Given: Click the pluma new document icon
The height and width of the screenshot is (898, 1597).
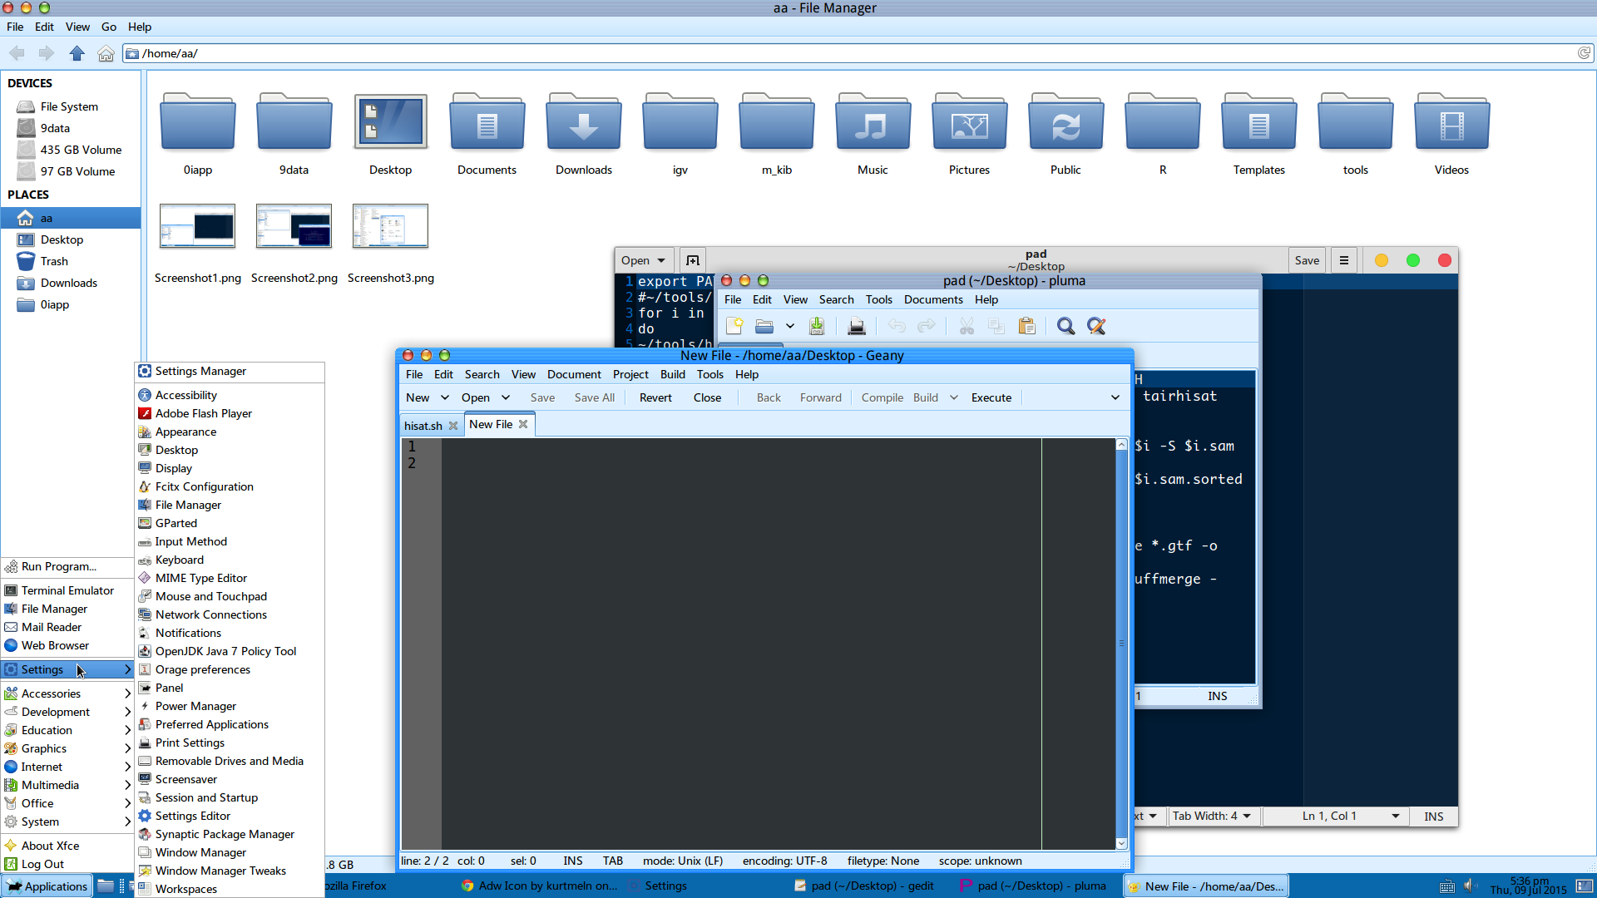Looking at the screenshot, I should click(734, 326).
